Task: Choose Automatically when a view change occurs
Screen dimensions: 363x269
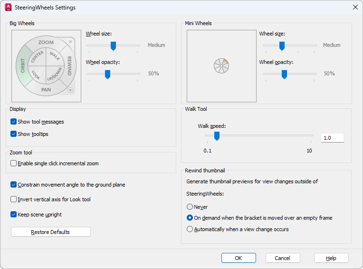Action: point(190,229)
